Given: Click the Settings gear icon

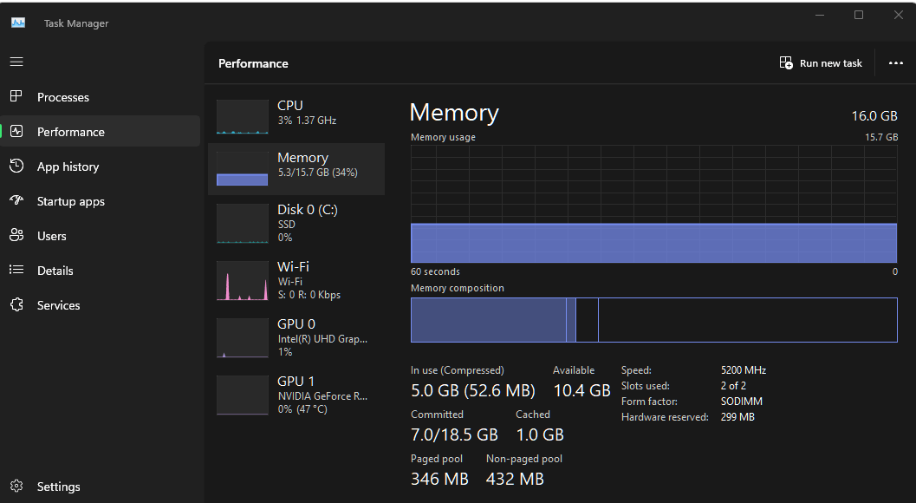Looking at the screenshot, I should coord(16,486).
